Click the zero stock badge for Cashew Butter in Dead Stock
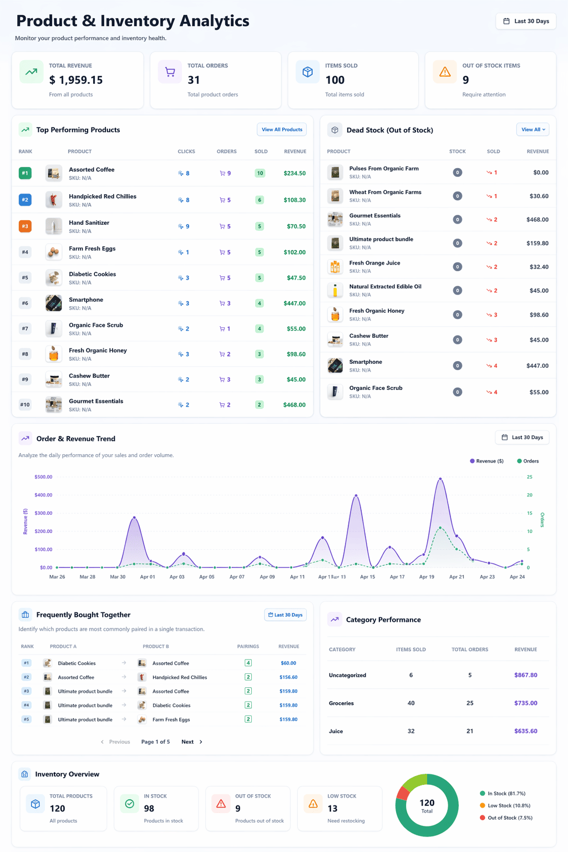 pyautogui.click(x=458, y=340)
